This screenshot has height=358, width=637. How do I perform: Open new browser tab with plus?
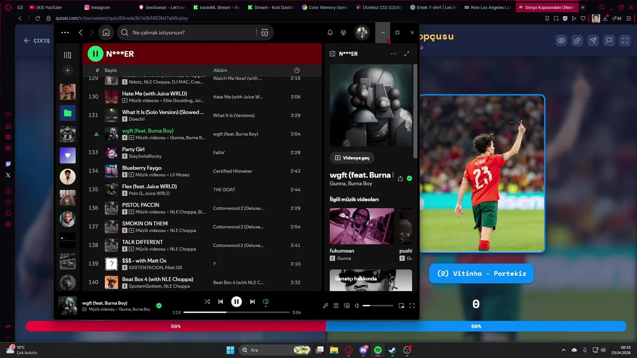coord(583,7)
